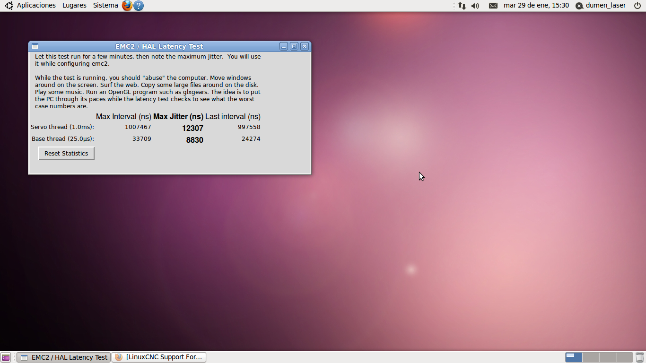Screen dimensions: 646x363
Task: Switch to LinuxCNC Support Forum taskbar entry
Action: (x=159, y=357)
